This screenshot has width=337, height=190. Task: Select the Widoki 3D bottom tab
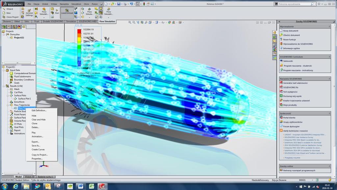pos(30,177)
